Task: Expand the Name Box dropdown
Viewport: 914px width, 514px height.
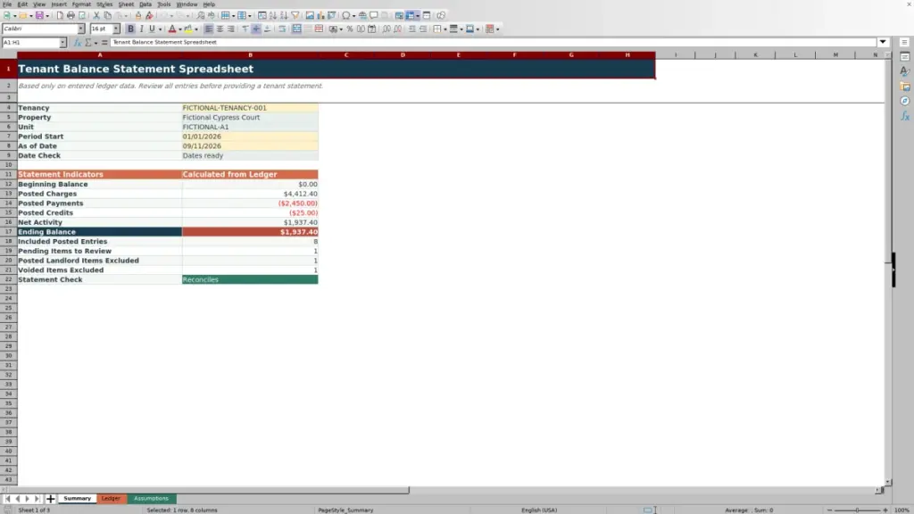Action: (x=62, y=42)
